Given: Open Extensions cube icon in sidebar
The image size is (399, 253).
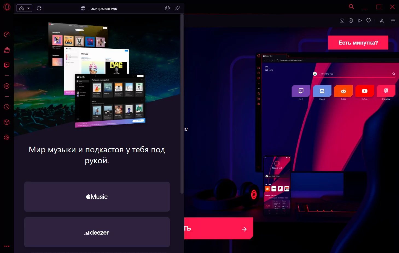Looking at the screenshot, I should 7,122.
